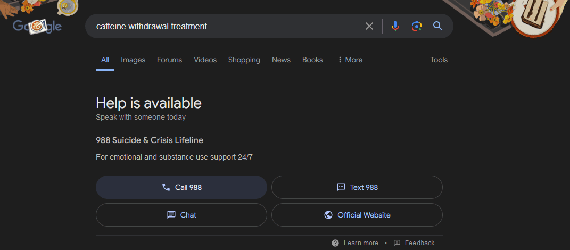Screen dimensions: 570x250
Task: Switch to the Images tab
Action: 133,60
